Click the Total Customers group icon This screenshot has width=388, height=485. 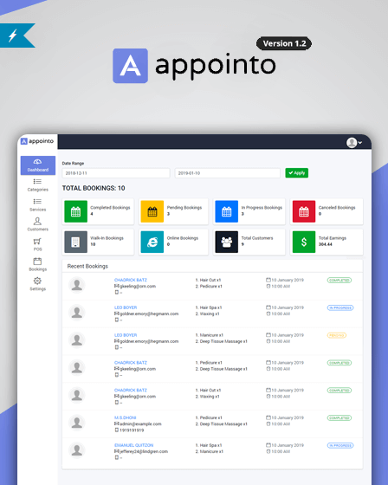click(x=227, y=242)
